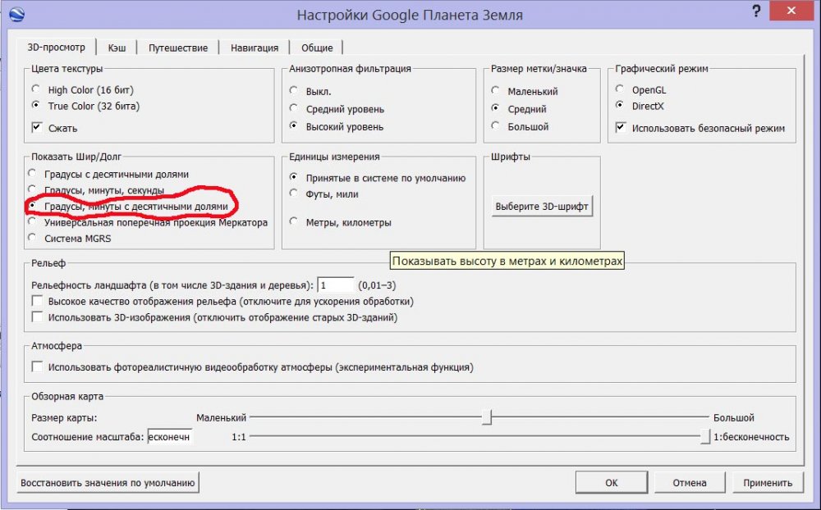Switch to the 3D-просмотр tab

[56, 47]
